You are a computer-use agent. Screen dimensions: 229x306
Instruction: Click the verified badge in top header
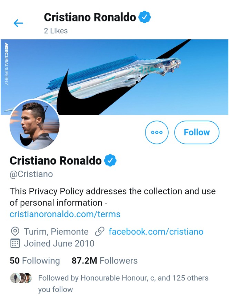tap(145, 17)
